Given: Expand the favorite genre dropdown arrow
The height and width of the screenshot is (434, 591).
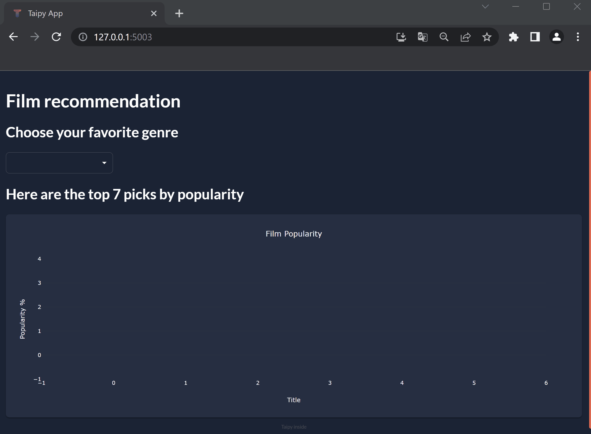Looking at the screenshot, I should coord(104,163).
